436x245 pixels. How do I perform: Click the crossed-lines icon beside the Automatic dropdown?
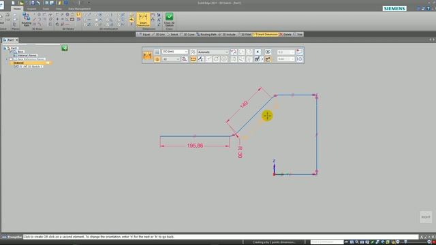pyautogui.click(x=193, y=52)
